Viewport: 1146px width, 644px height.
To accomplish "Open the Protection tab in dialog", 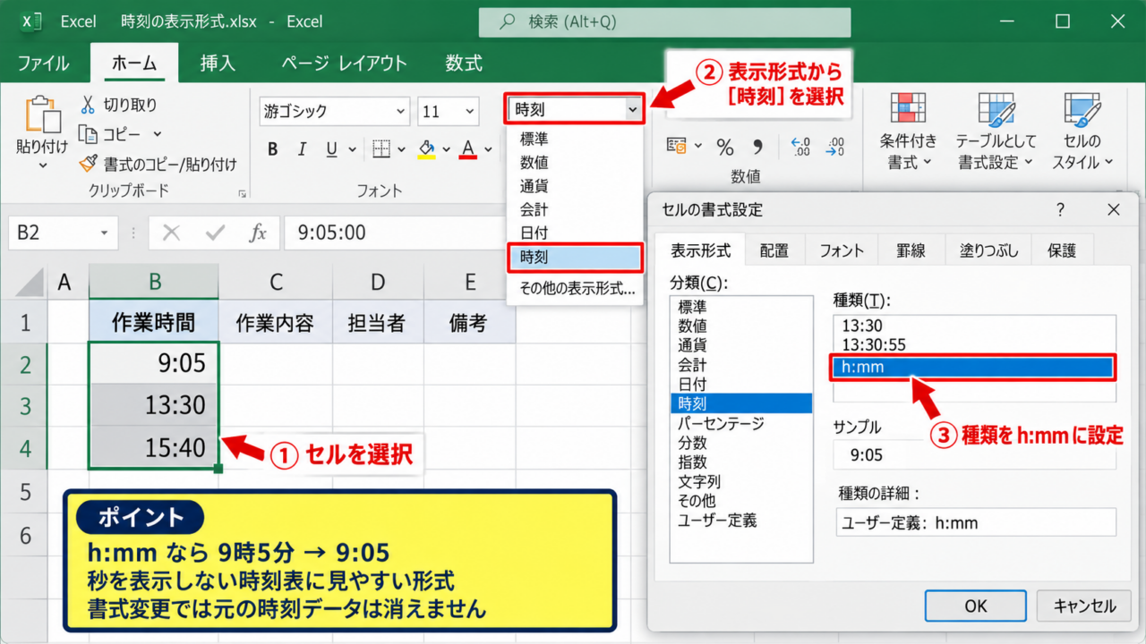I will coord(1062,250).
